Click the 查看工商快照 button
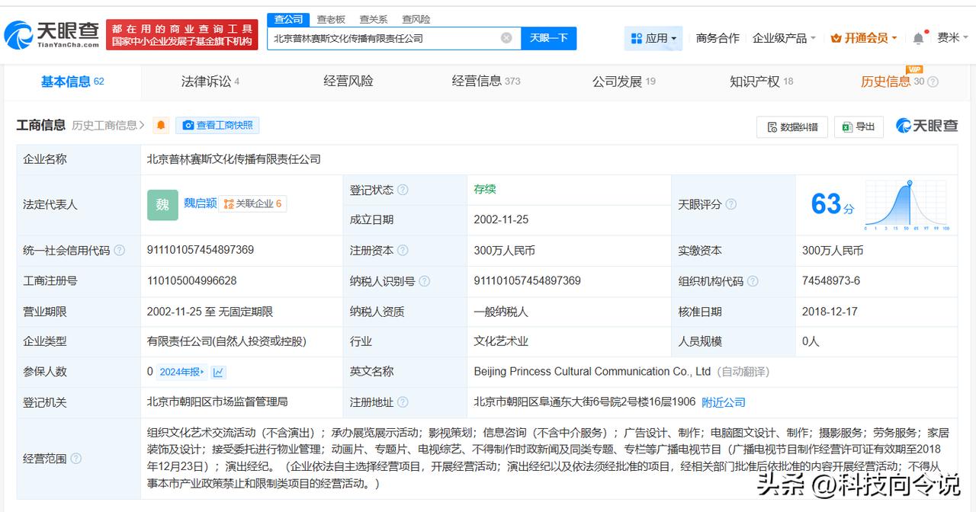The width and height of the screenshot is (976, 512). tap(217, 125)
